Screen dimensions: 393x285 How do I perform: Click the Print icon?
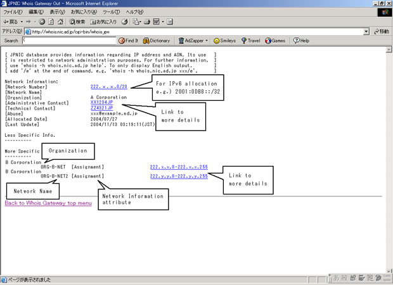click(147, 22)
